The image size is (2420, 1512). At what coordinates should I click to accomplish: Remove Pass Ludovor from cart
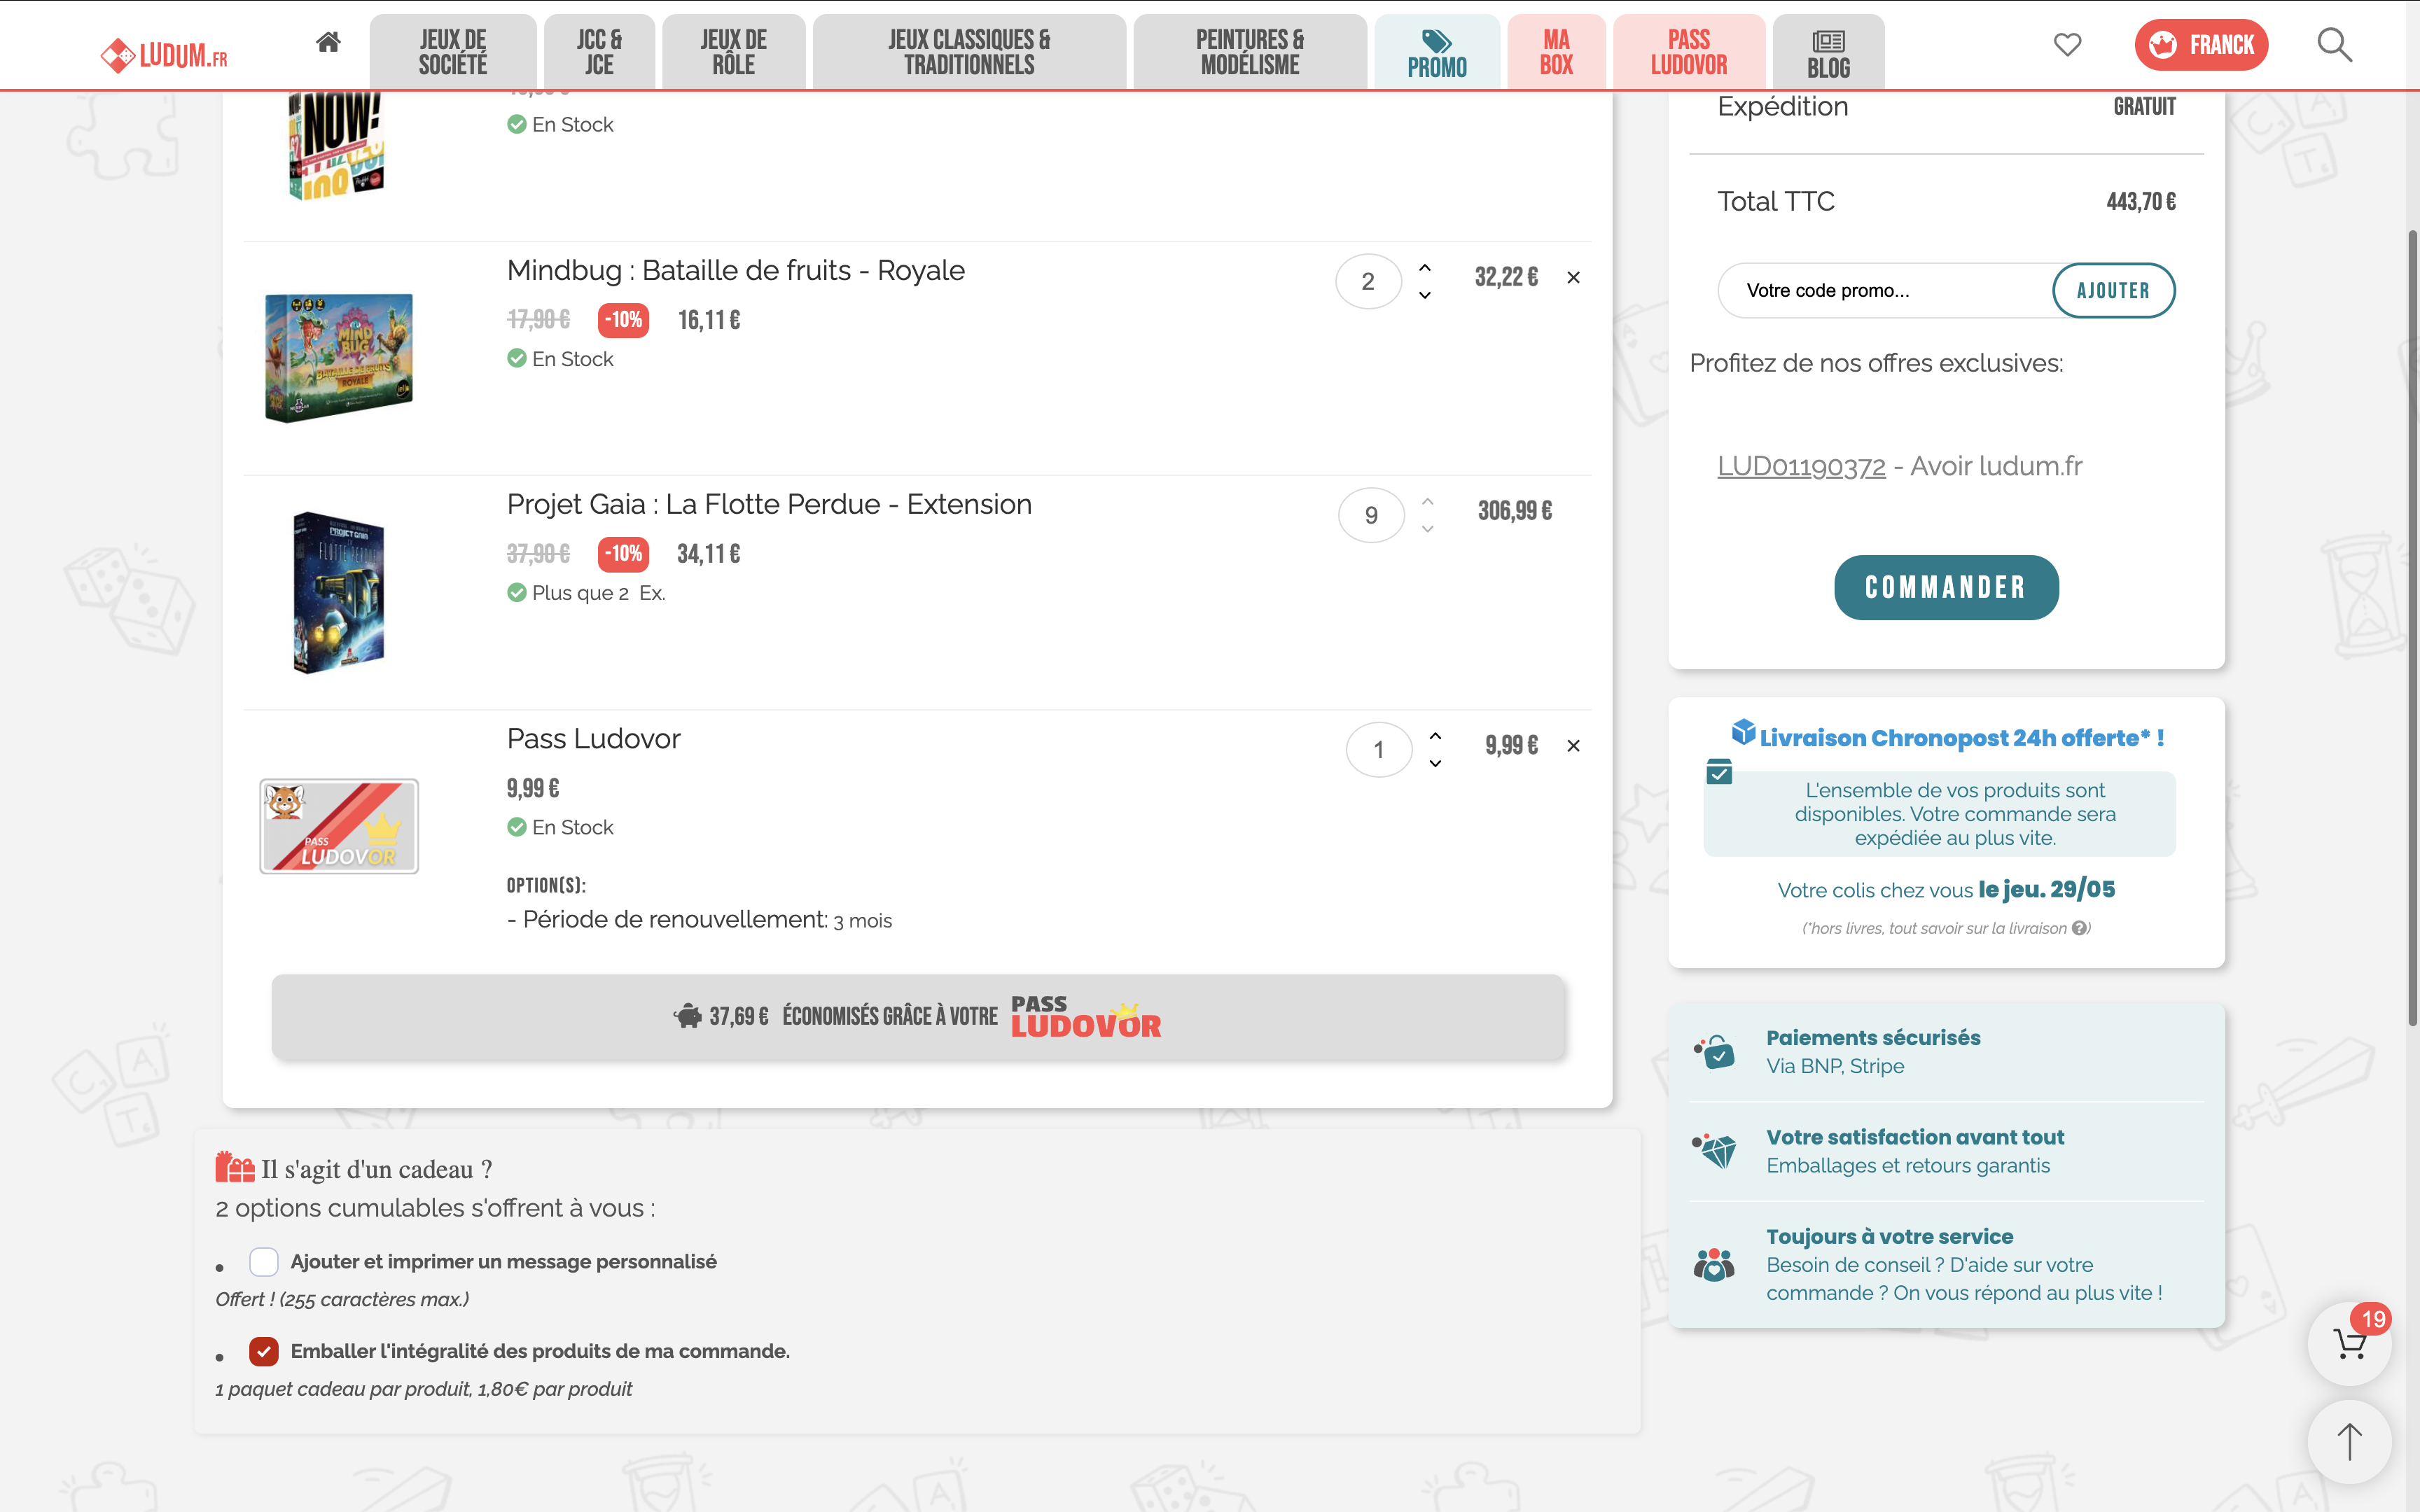tap(1573, 746)
